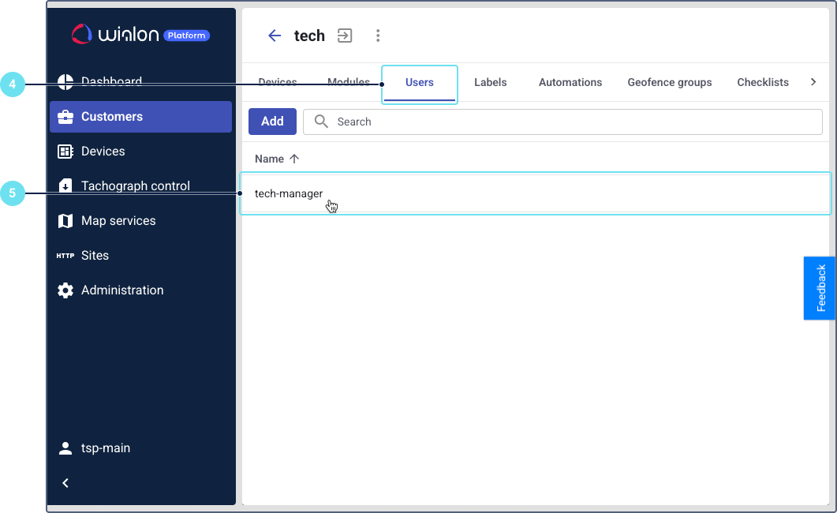The width and height of the screenshot is (837, 513).
Task: Click the log in as customer icon
Action: point(345,36)
